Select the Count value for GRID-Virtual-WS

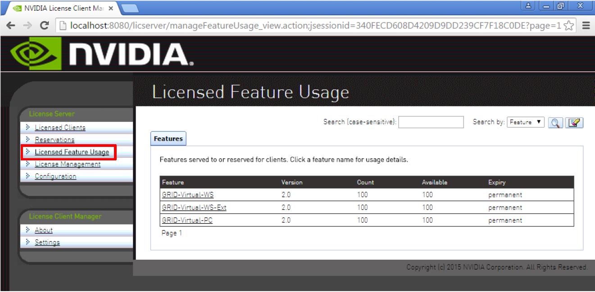(x=362, y=195)
